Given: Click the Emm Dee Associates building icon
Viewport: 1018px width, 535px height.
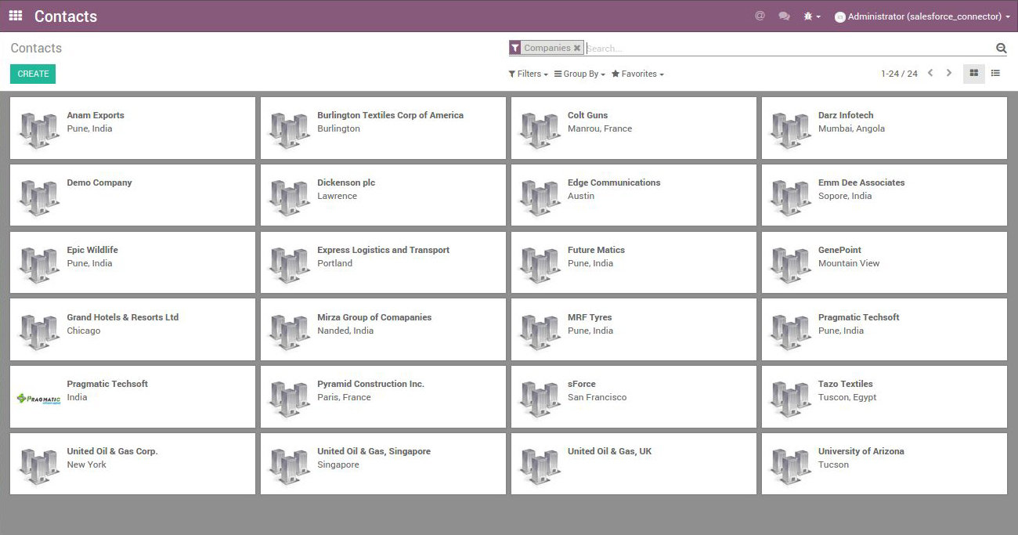Looking at the screenshot, I should [790, 198].
